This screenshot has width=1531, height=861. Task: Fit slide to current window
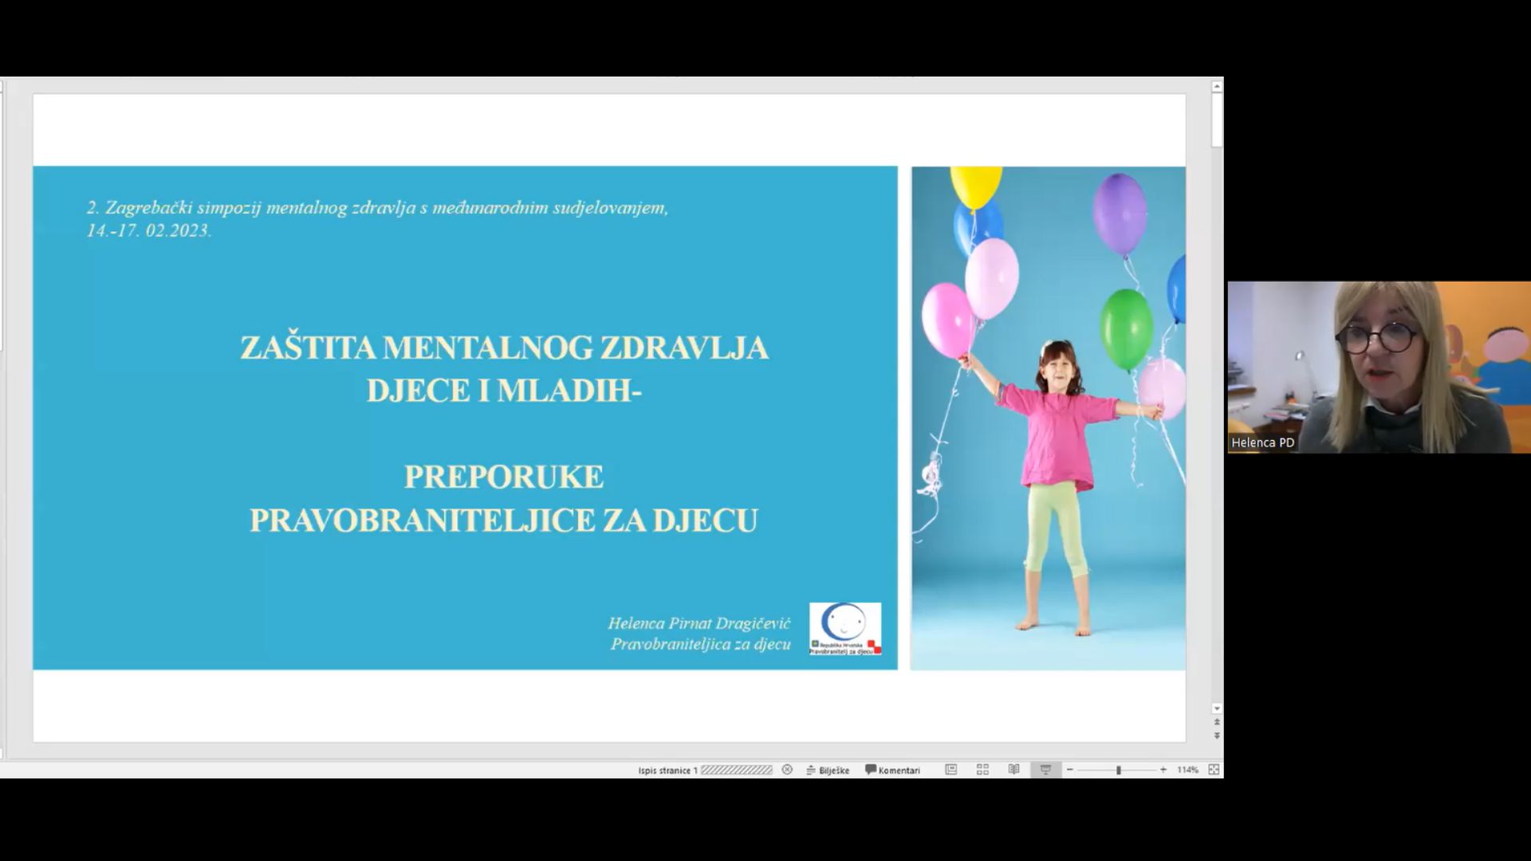[1214, 769]
